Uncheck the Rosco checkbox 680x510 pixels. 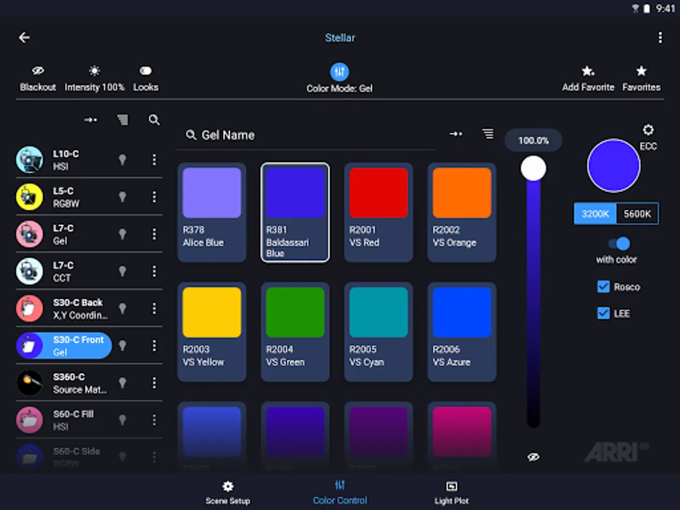[x=603, y=287]
